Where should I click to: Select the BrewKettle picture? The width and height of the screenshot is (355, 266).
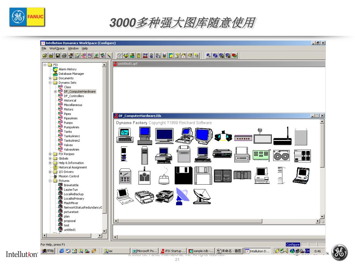pyautogui.click(x=71, y=185)
